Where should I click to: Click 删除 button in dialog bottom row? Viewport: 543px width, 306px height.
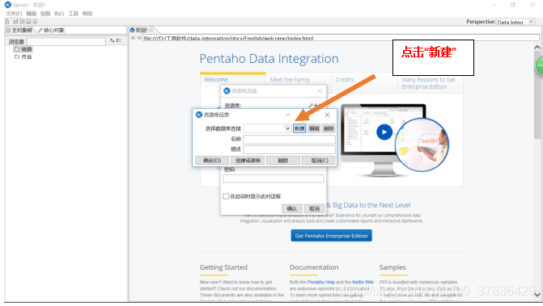(283, 160)
